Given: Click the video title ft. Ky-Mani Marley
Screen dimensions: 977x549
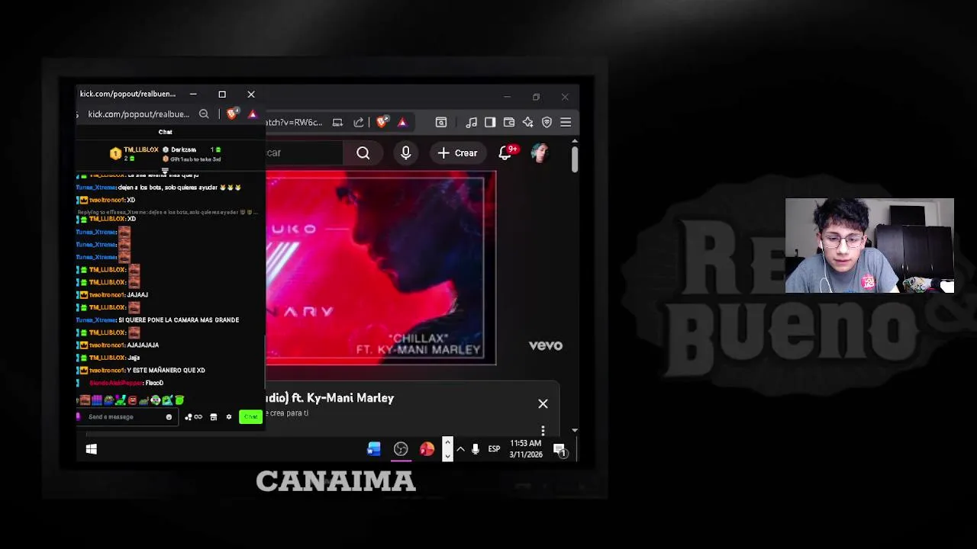Looking at the screenshot, I should [330, 398].
